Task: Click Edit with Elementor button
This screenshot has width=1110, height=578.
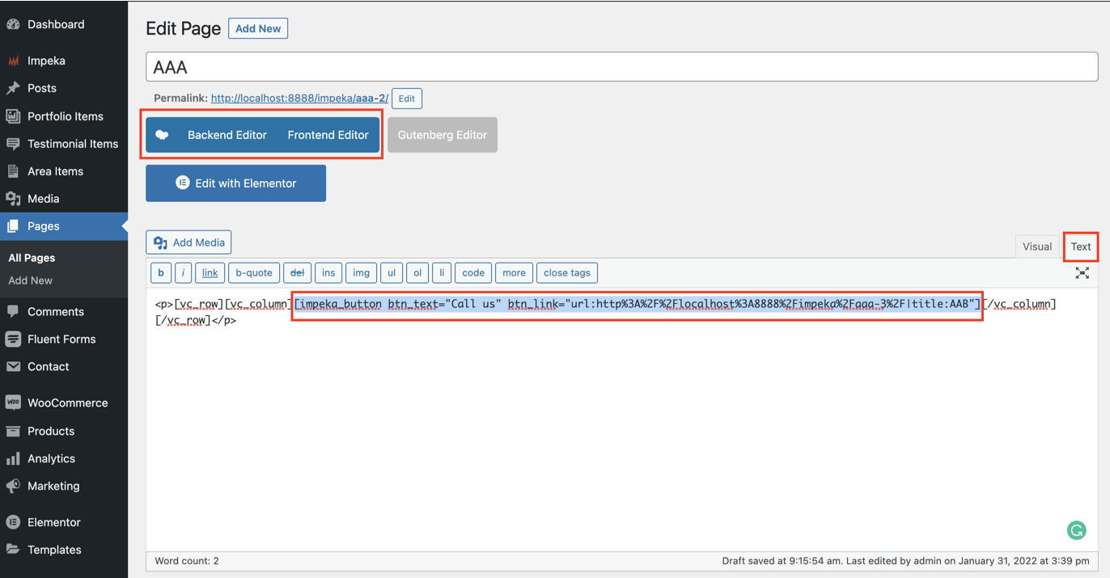Action: point(235,184)
